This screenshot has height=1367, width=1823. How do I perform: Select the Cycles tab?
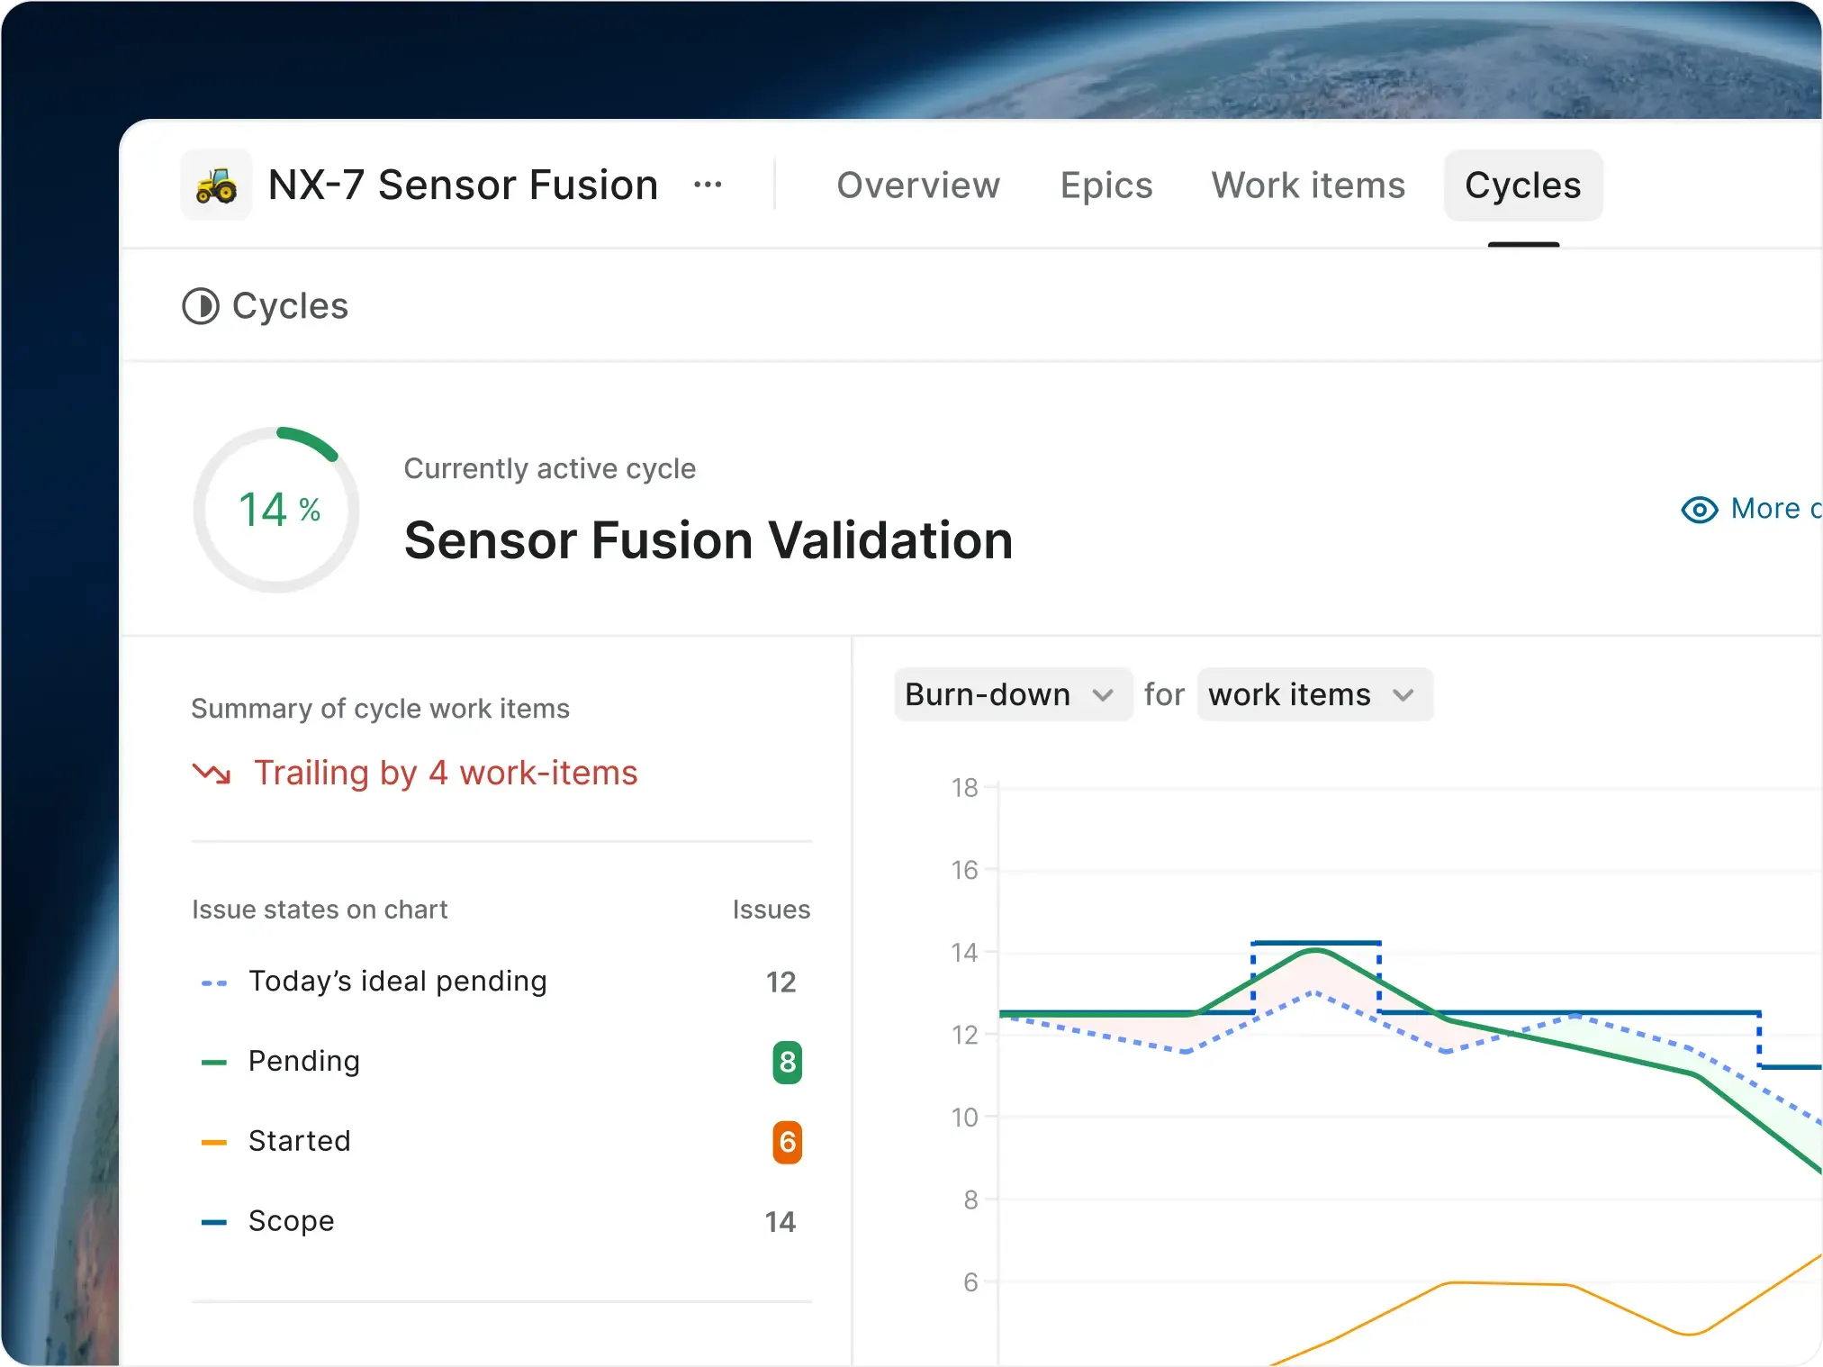pyautogui.click(x=1523, y=186)
